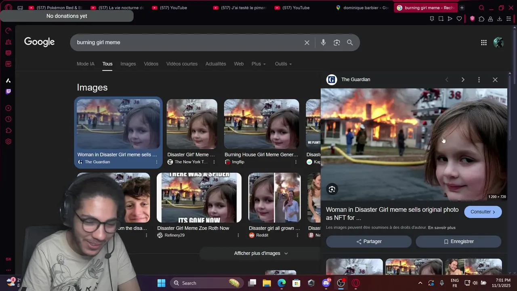Open The New York Times image thumbnail
517x291 pixels.
click(192, 124)
